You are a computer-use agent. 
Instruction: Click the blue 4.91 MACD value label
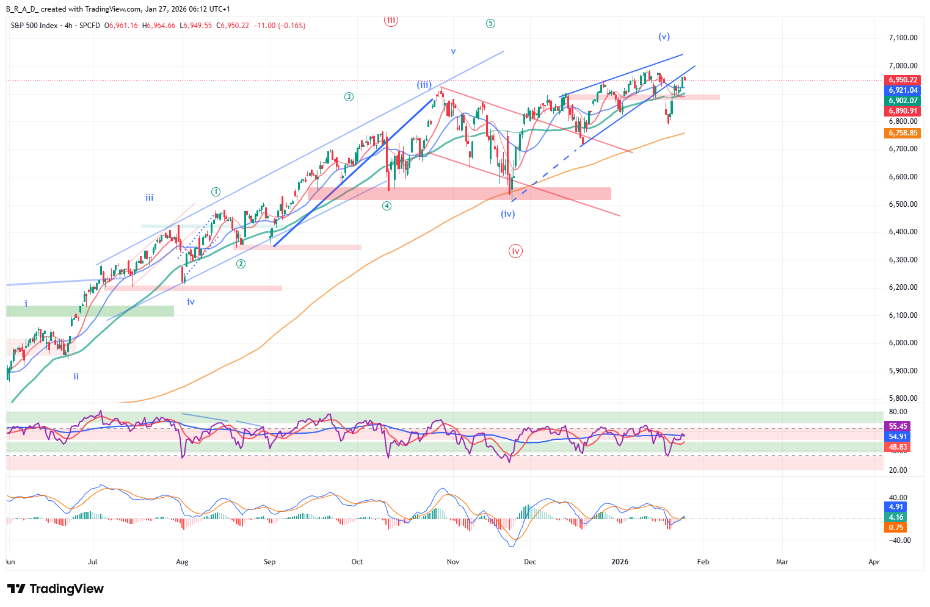coord(896,507)
